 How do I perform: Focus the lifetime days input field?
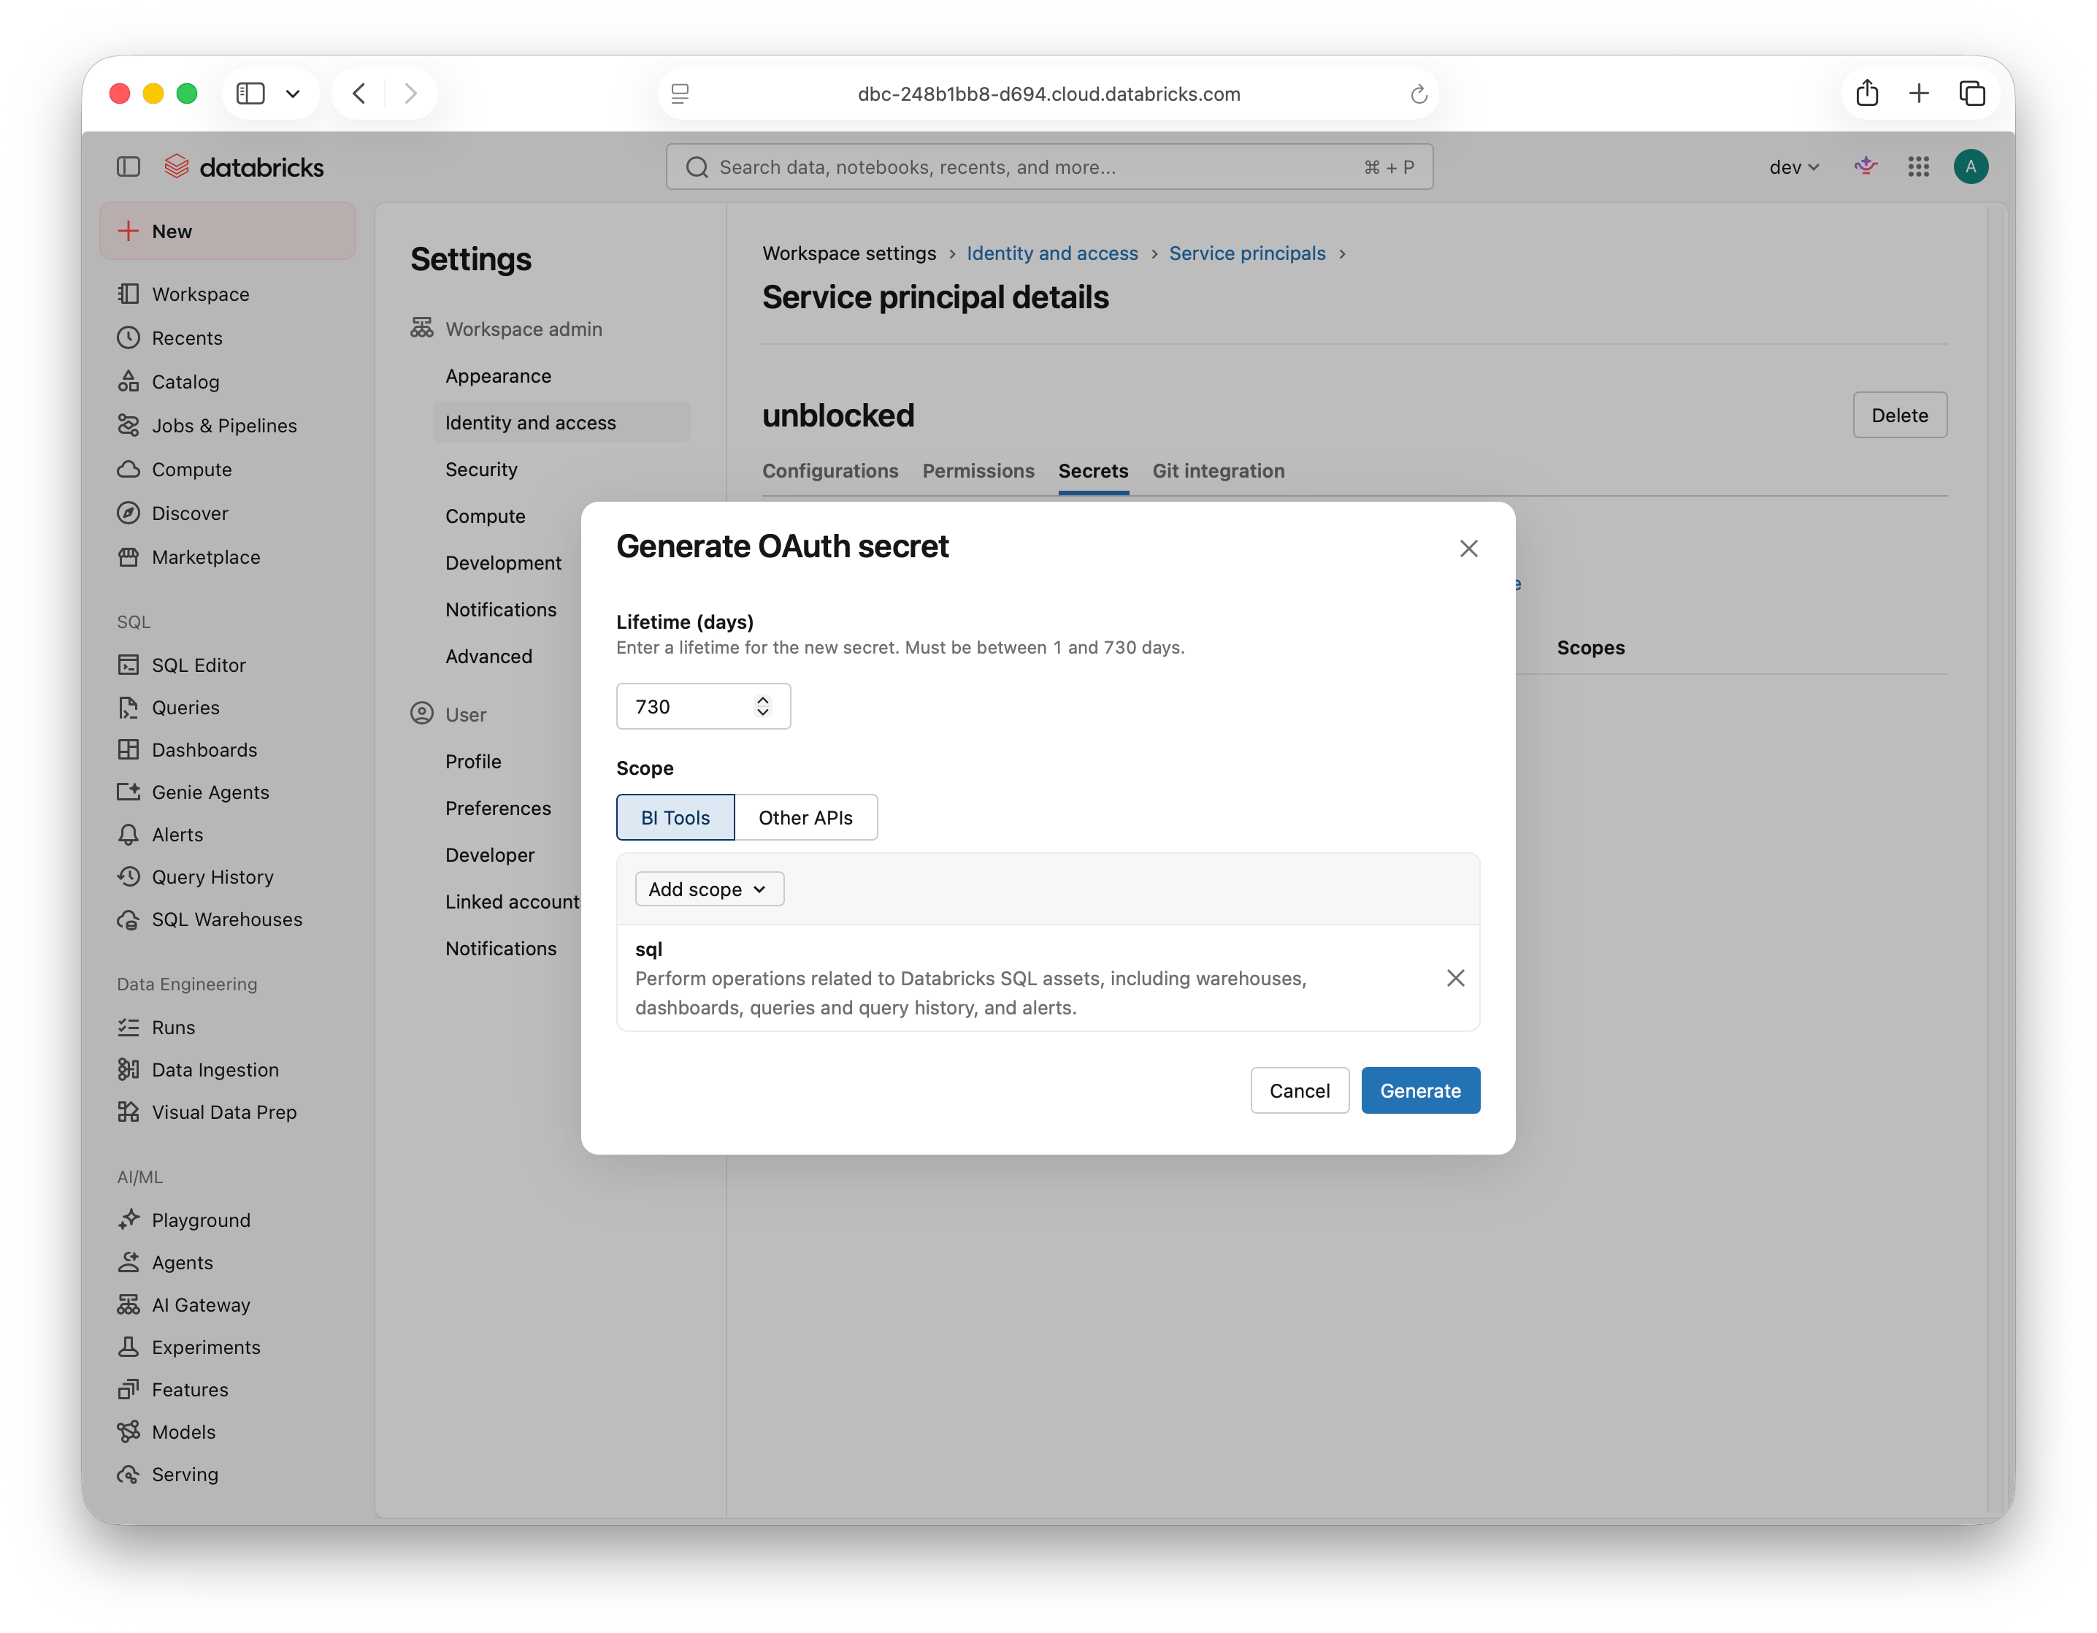(x=703, y=706)
